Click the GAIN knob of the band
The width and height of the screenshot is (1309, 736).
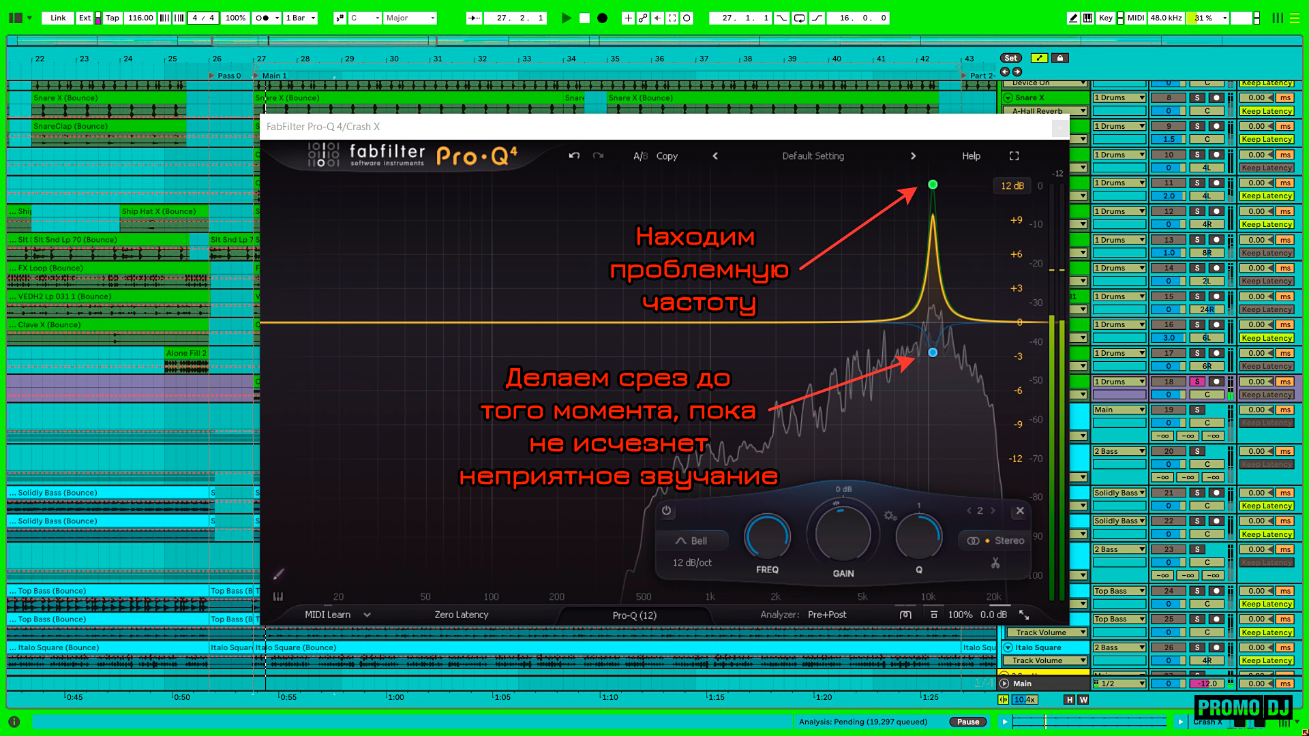click(x=843, y=534)
